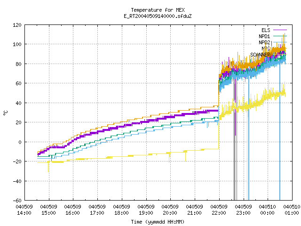Click the blue NPD2 legend line sample
Viewport: 301px width, 226px height.
point(280,42)
